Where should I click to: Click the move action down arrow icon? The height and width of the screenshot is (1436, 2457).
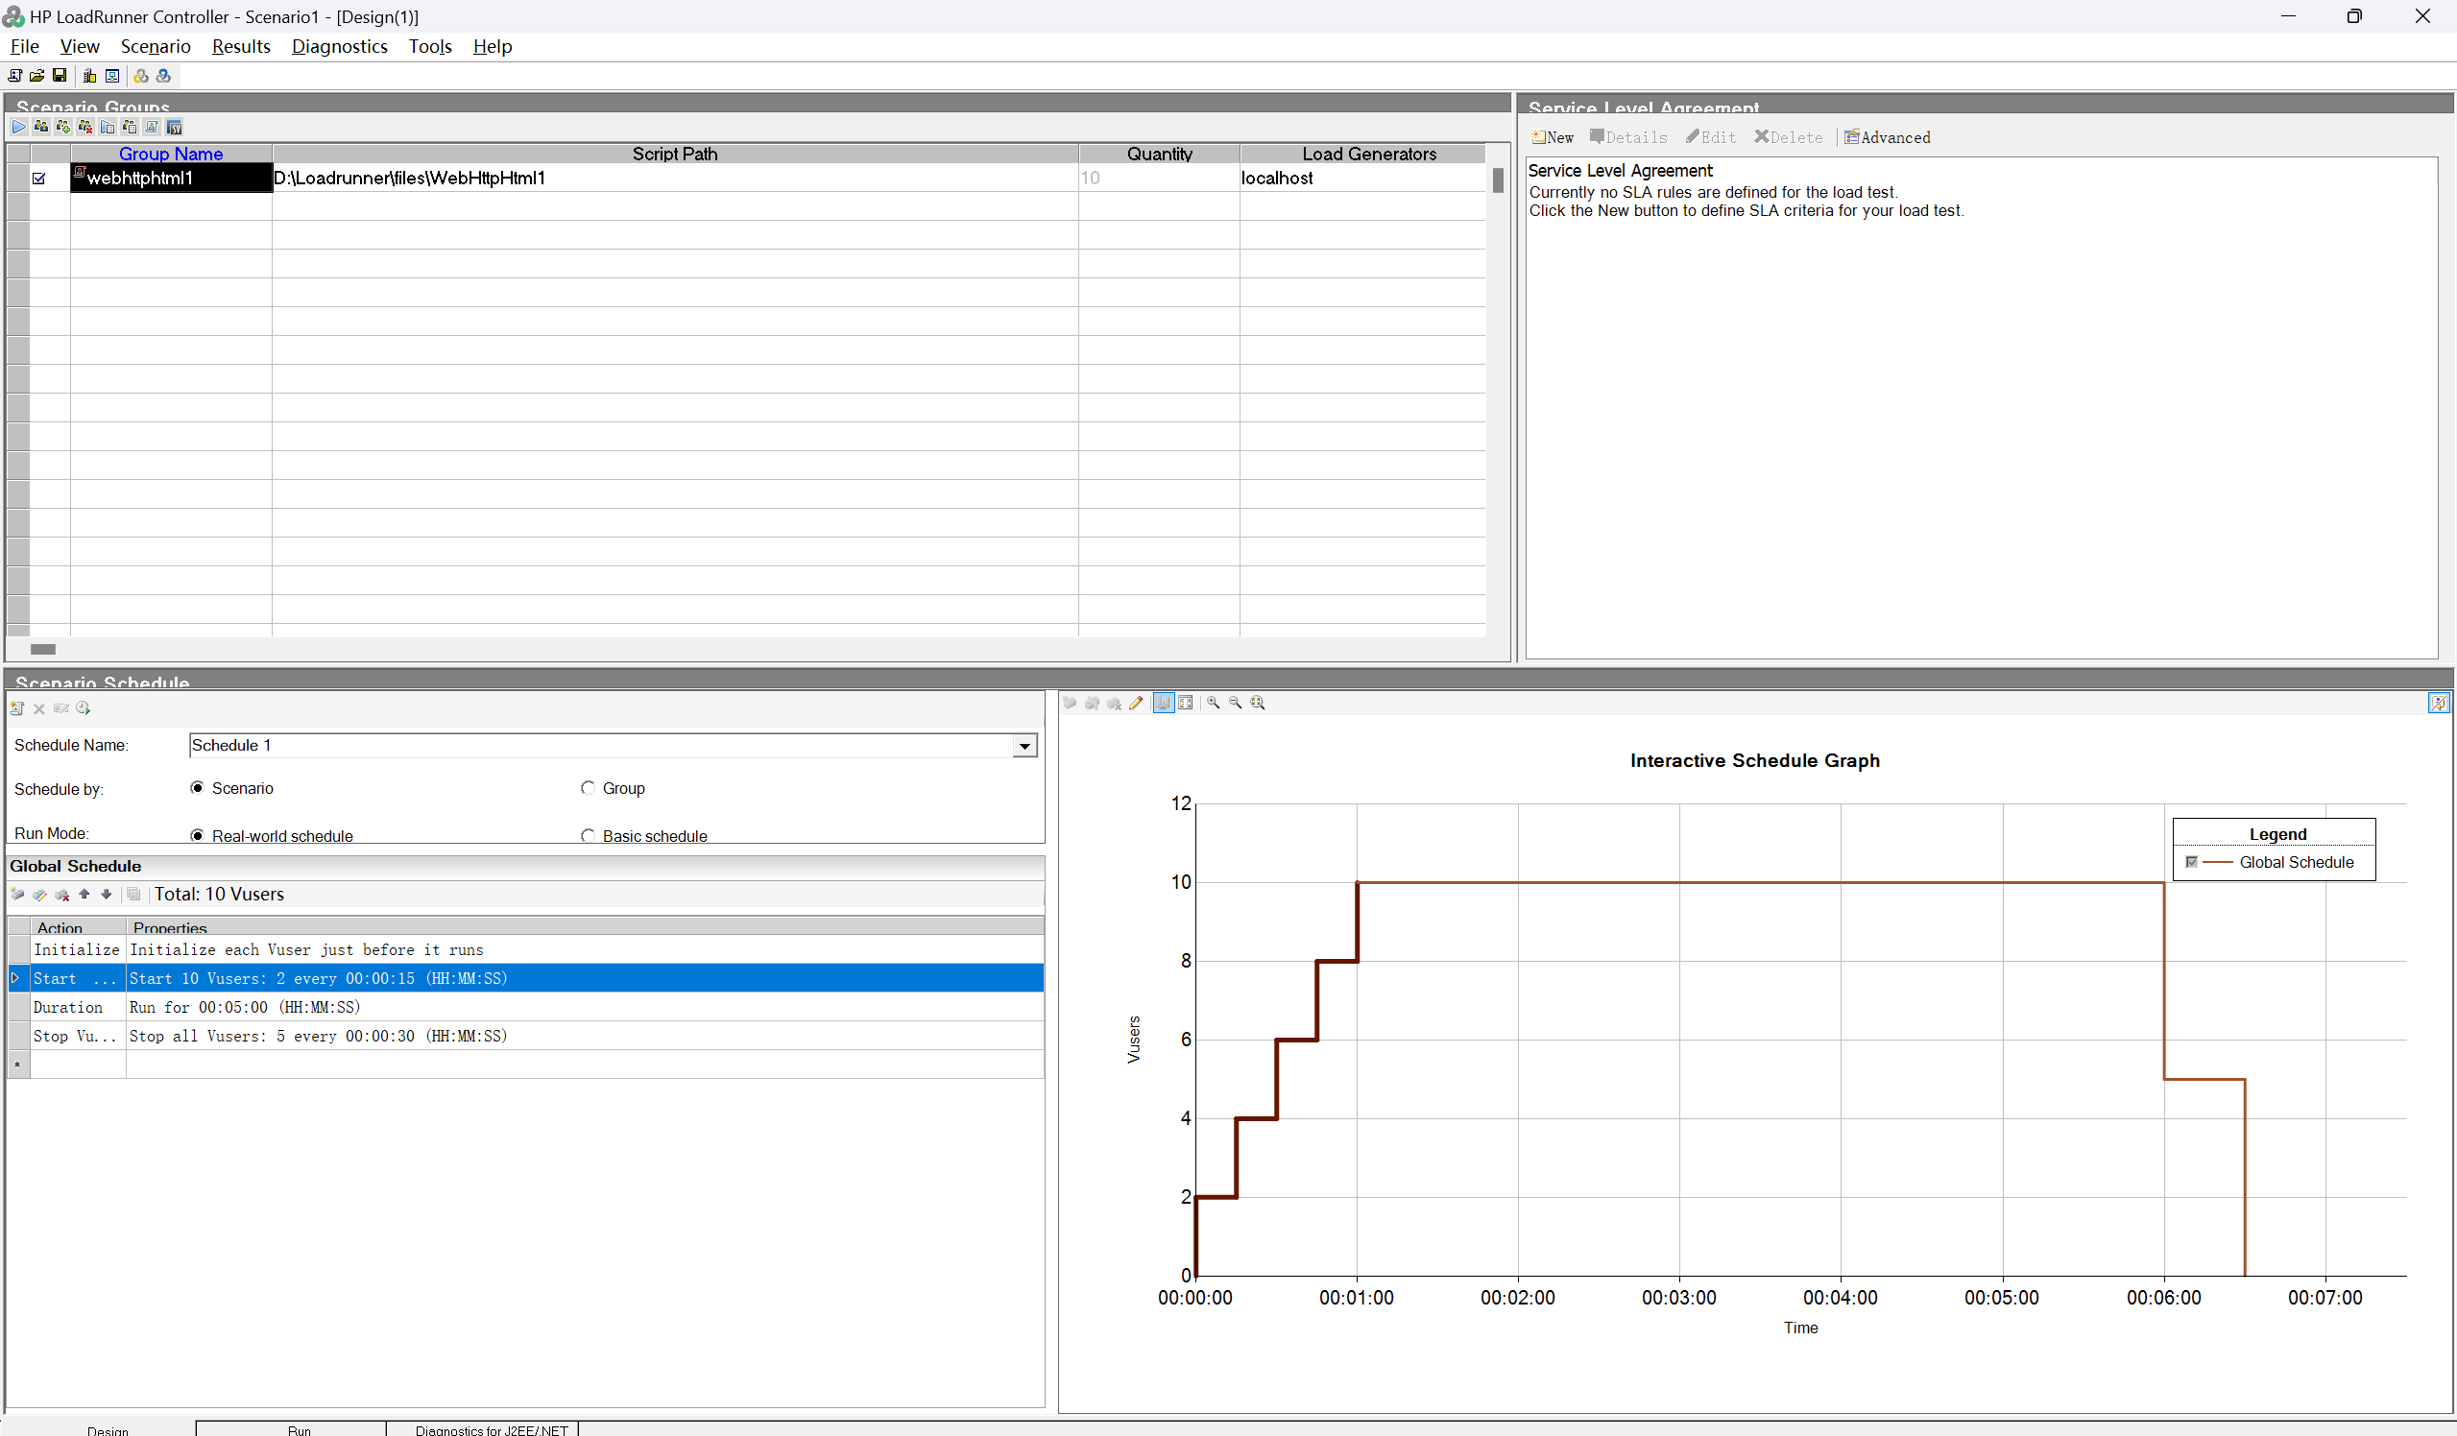point(107,894)
